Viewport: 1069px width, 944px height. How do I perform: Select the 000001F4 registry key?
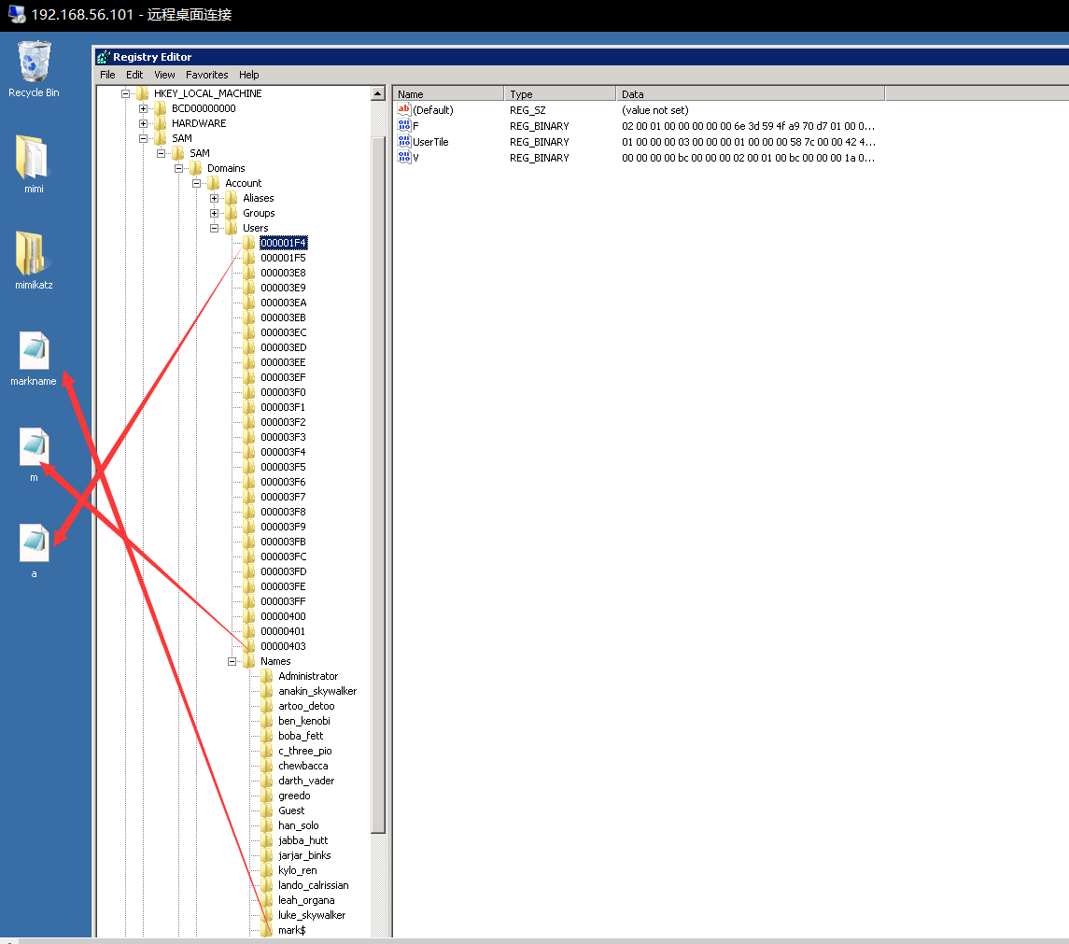tap(283, 243)
